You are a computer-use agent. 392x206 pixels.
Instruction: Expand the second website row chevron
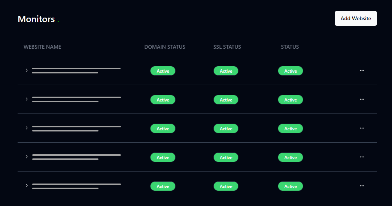(x=27, y=99)
